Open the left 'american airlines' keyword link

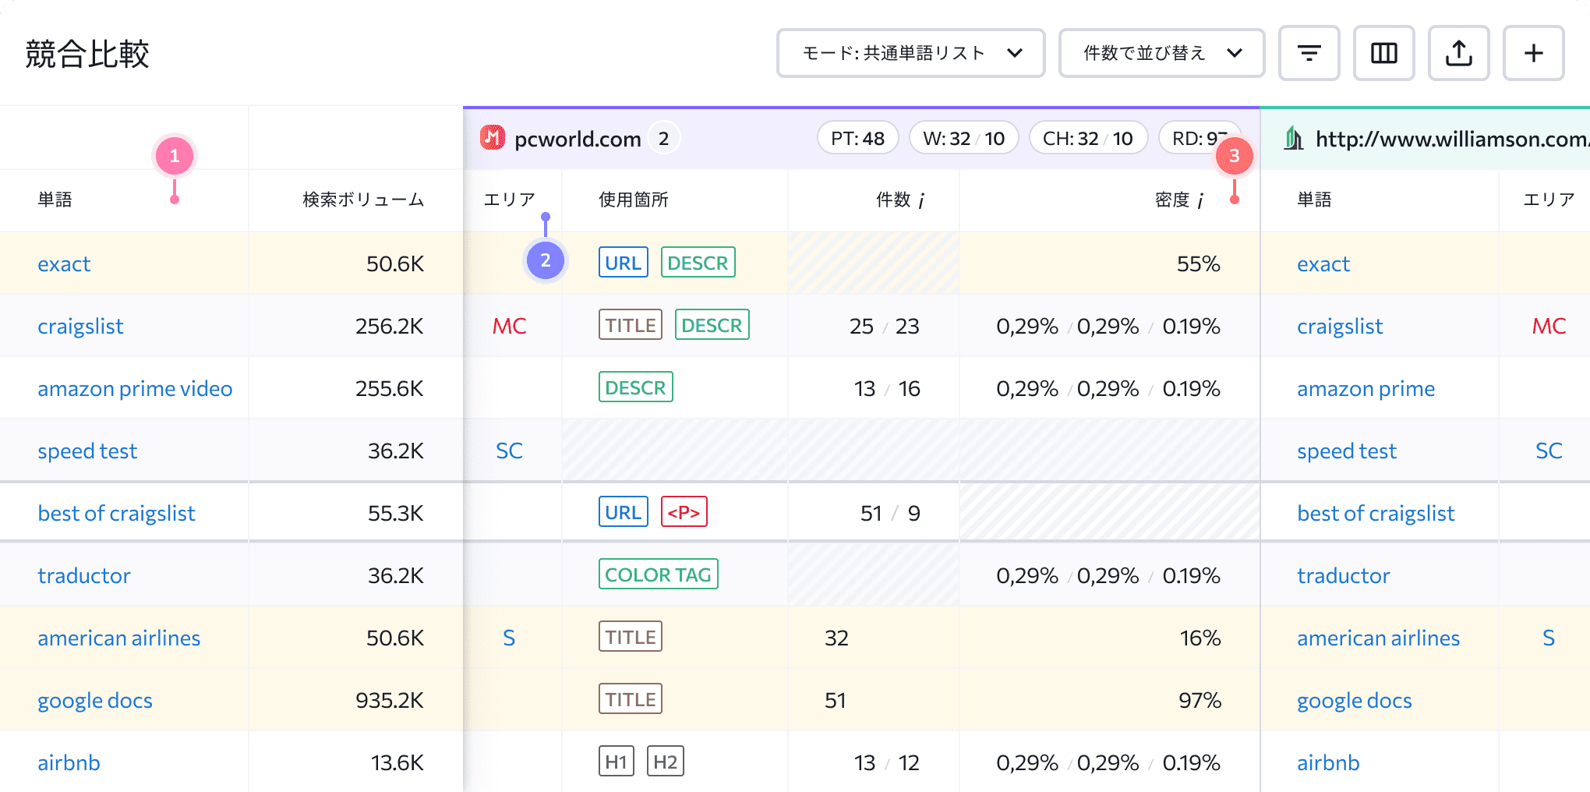coord(118,638)
